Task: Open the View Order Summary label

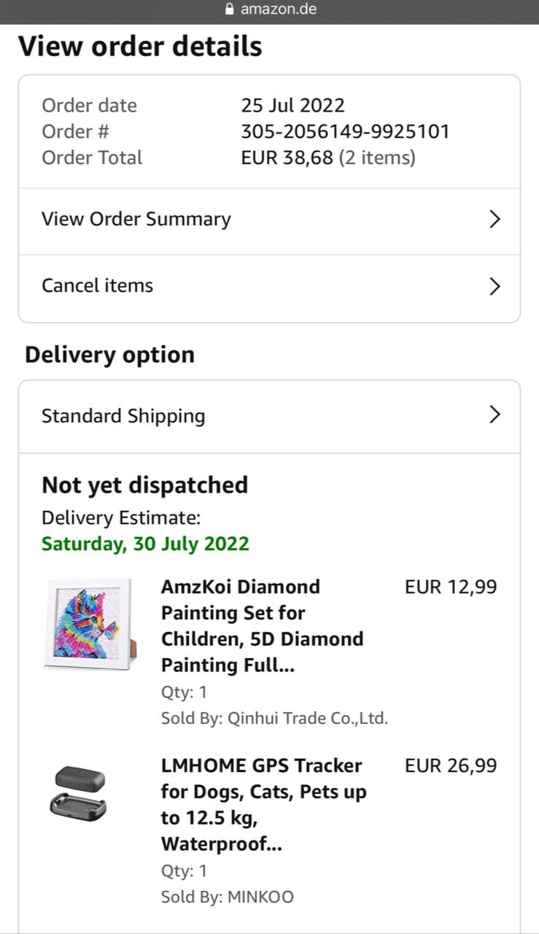Action: 136,219
